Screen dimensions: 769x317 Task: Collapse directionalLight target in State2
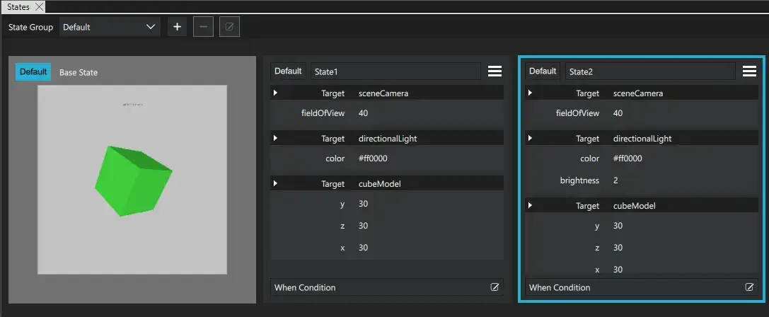pyautogui.click(x=530, y=139)
